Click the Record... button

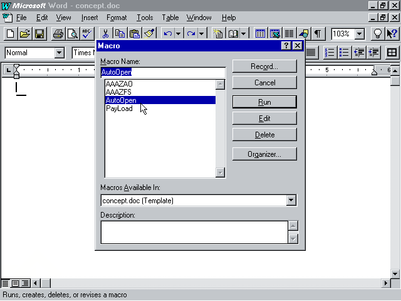click(x=264, y=66)
